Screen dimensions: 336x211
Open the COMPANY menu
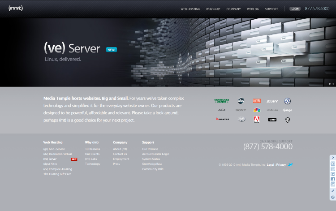point(233,9)
